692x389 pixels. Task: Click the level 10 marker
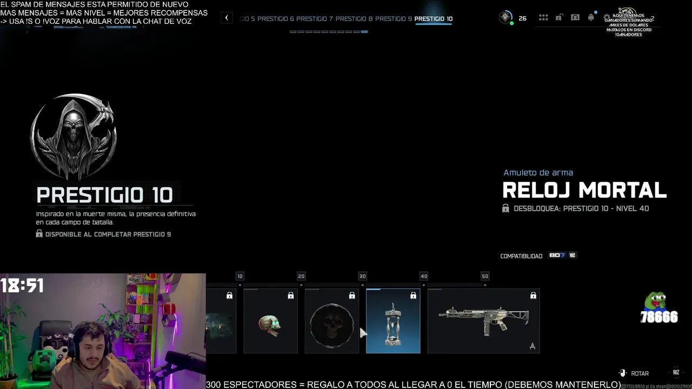click(240, 276)
